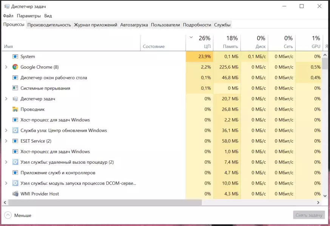Click the Диспетчер задач row icon
Screen dimensions: 330x226
point(15,98)
